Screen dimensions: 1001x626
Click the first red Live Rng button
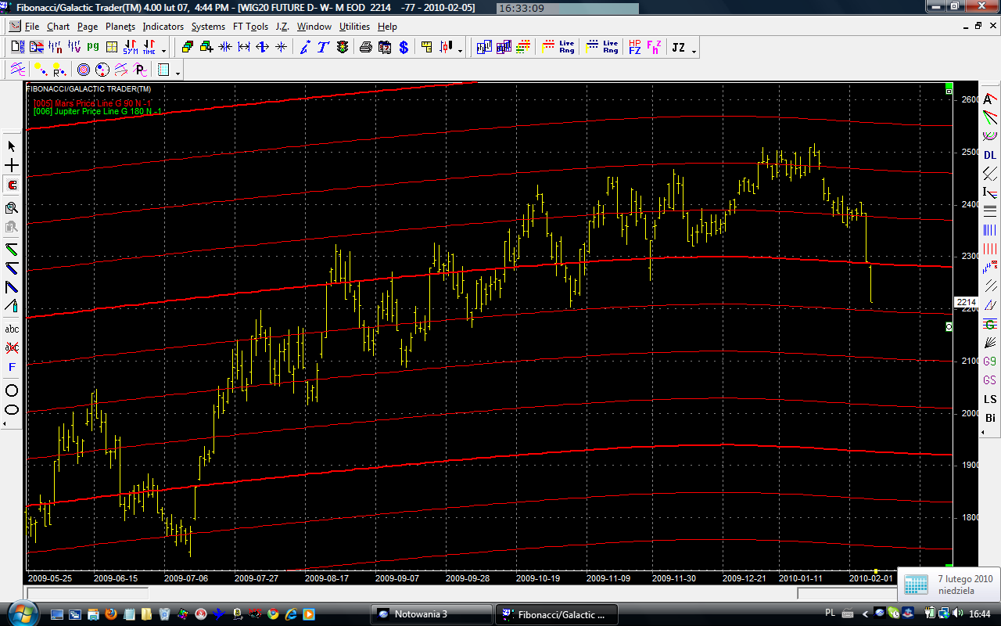(558, 48)
